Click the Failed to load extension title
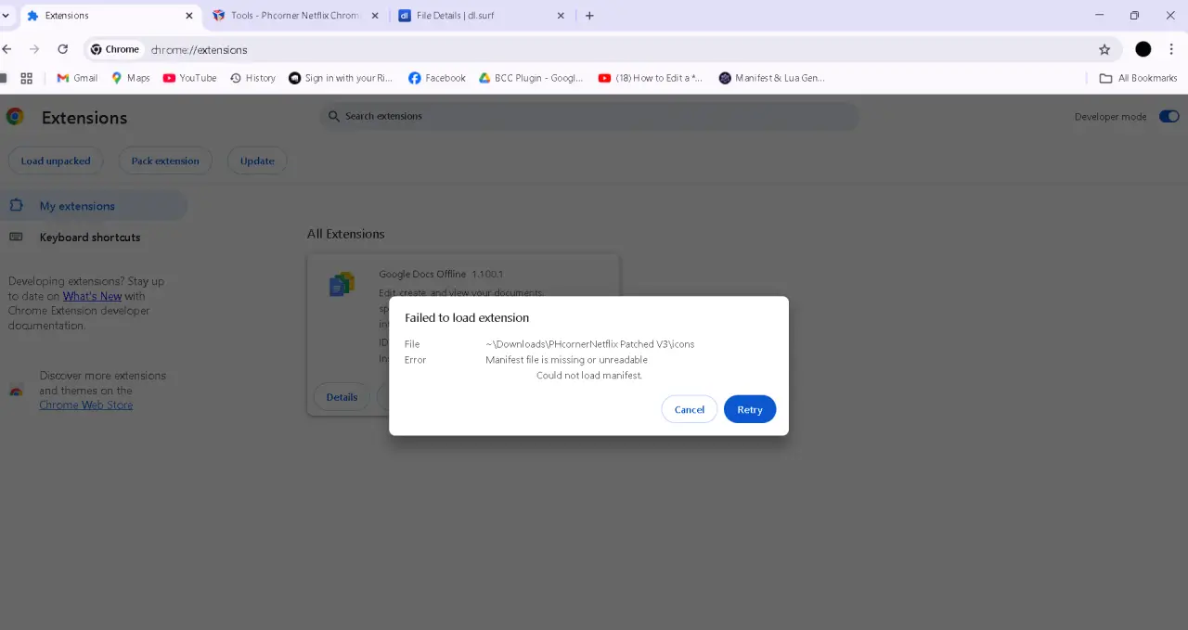Image resolution: width=1188 pixels, height=630 pixels. 467,317
